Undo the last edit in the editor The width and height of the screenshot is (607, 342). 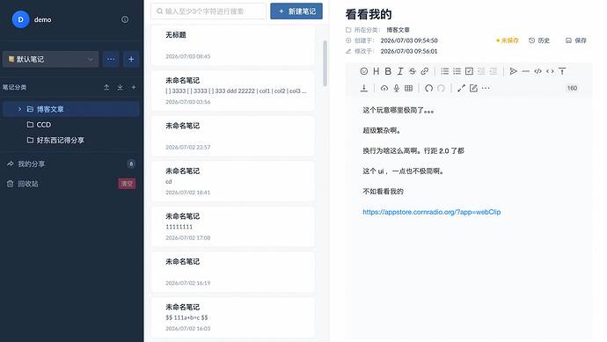tap(428, 88)
